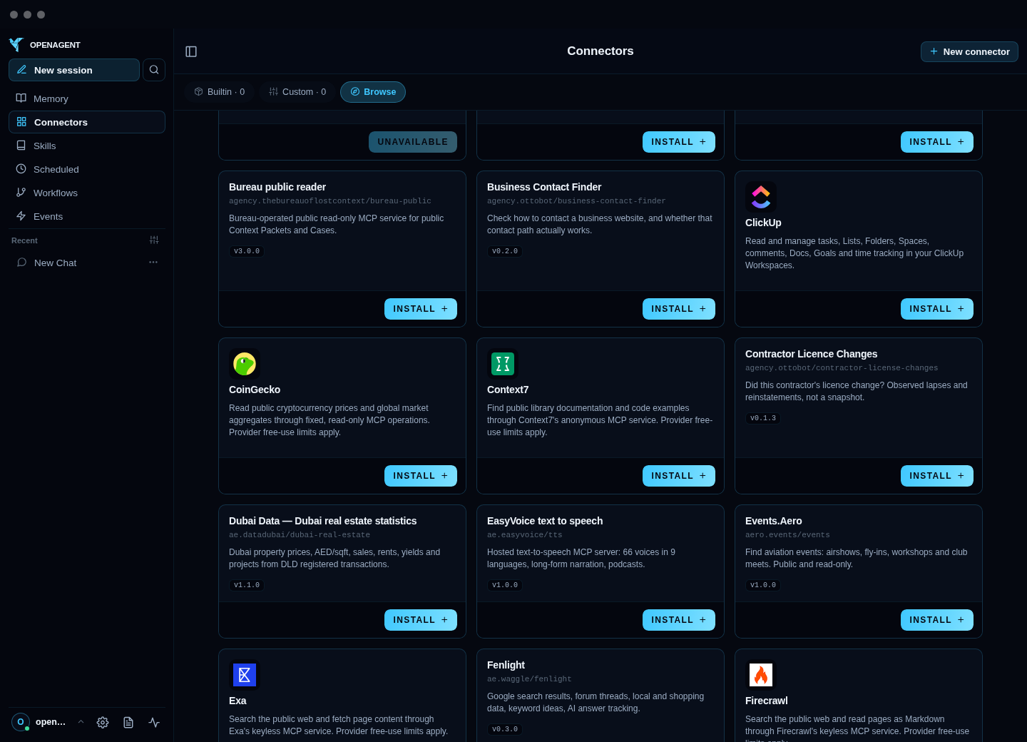Click the OpenAgent bird logo

(x=16, y=44)
